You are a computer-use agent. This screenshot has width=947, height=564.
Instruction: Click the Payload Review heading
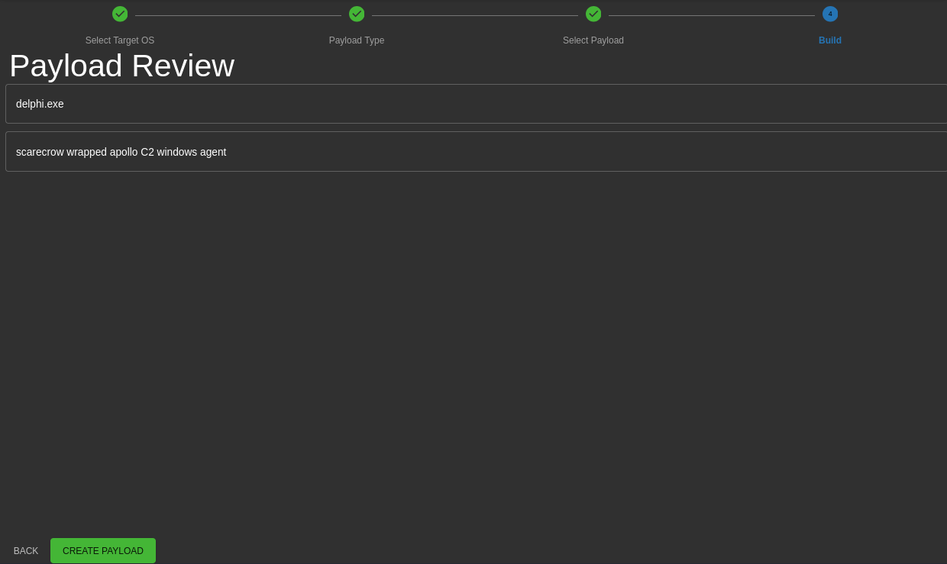121,66
